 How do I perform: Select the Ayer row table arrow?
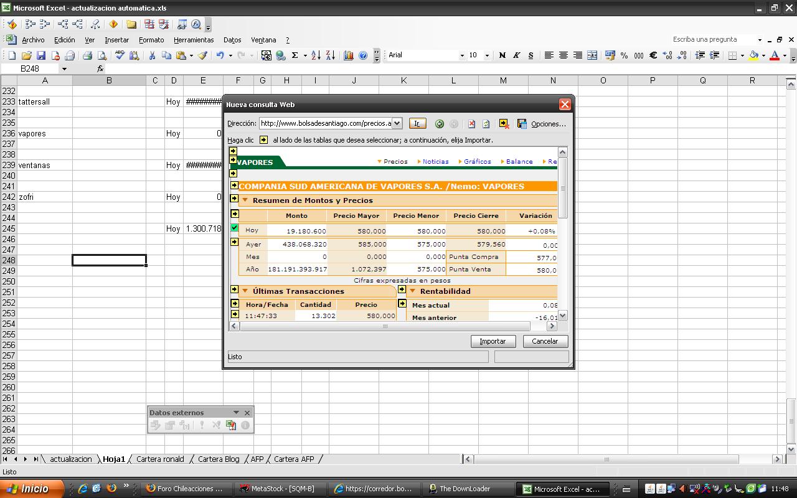tap(234, 242)
